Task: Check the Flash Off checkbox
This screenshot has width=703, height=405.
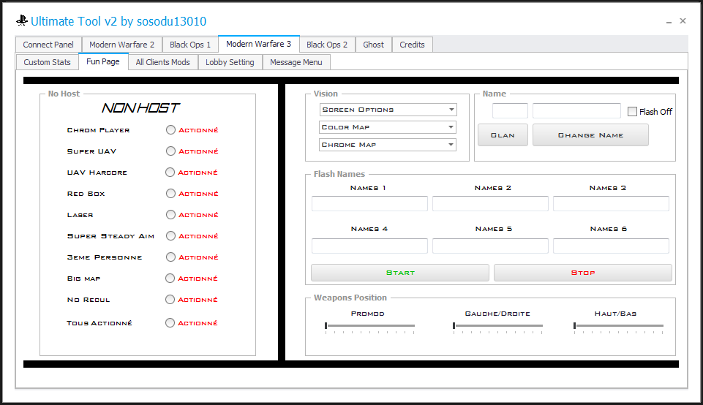Action: tap(632, 112)
